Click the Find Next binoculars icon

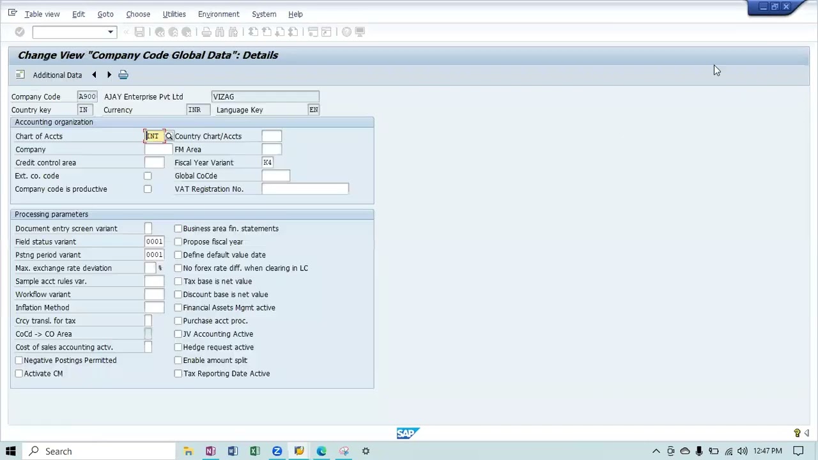233,32
